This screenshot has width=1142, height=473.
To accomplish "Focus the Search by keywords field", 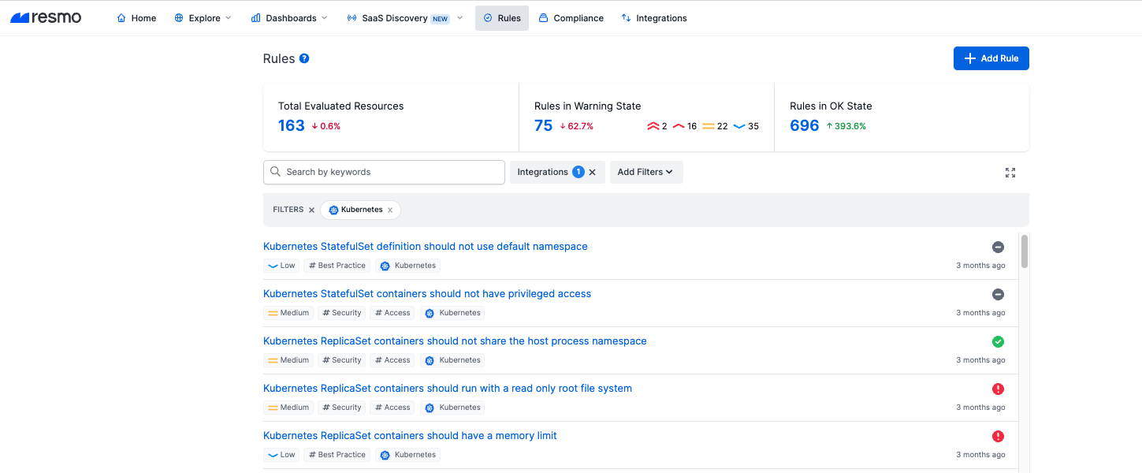I will click(x=384, y=173).
